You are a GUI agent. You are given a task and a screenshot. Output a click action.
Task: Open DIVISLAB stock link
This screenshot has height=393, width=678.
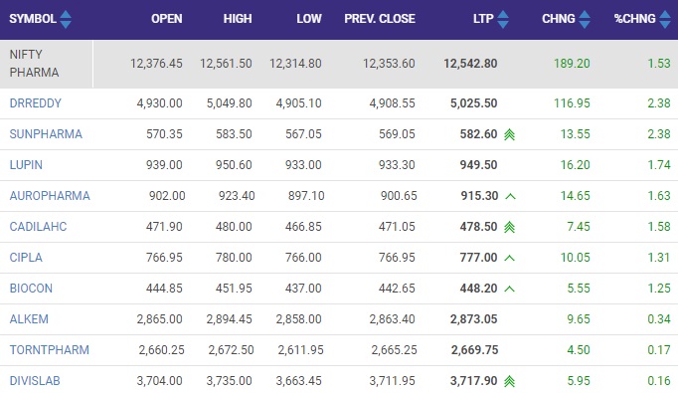(35, 381)
